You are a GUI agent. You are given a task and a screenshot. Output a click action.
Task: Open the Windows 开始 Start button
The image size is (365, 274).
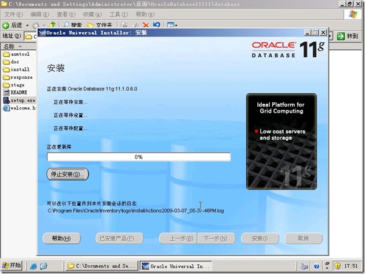coord(12,265)
